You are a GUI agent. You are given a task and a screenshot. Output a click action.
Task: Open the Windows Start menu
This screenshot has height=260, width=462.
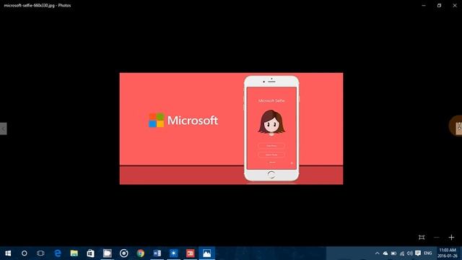point(8,253)
